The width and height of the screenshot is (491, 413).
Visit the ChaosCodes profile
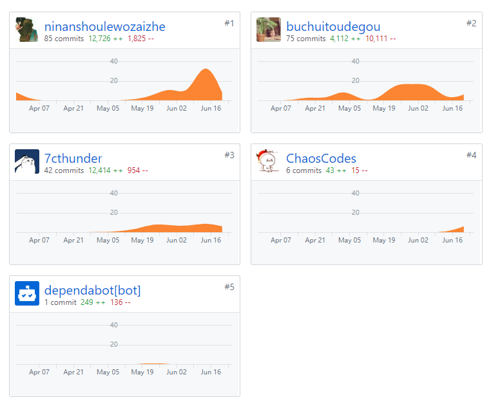click(321, 158)
